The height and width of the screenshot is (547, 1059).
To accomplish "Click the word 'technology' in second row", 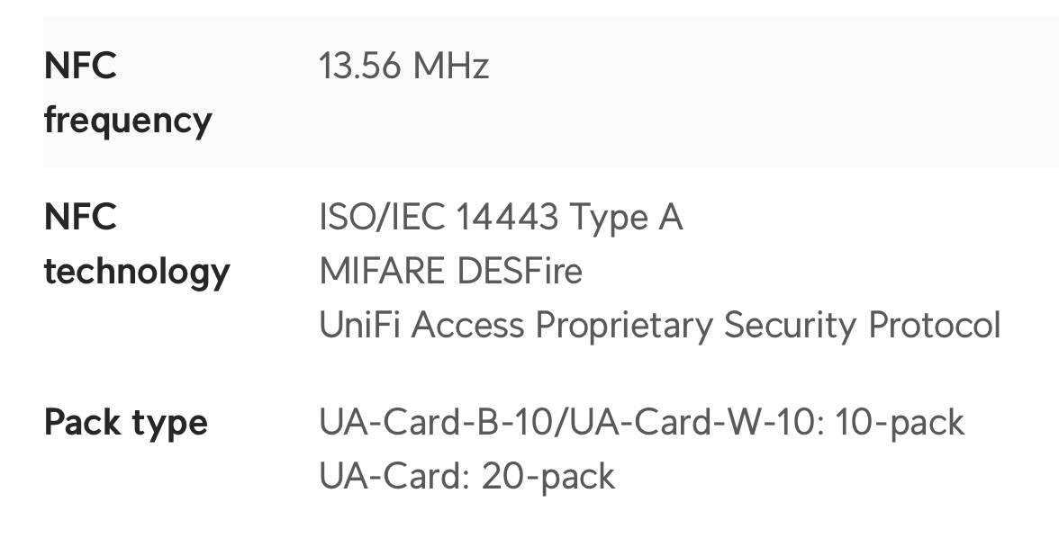I will click(137, 273).
